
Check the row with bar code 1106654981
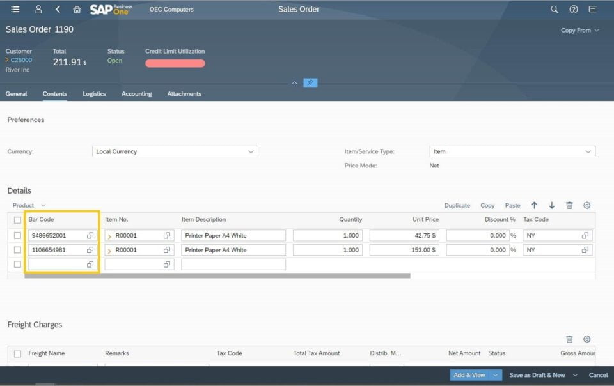(x=17, y=250)
